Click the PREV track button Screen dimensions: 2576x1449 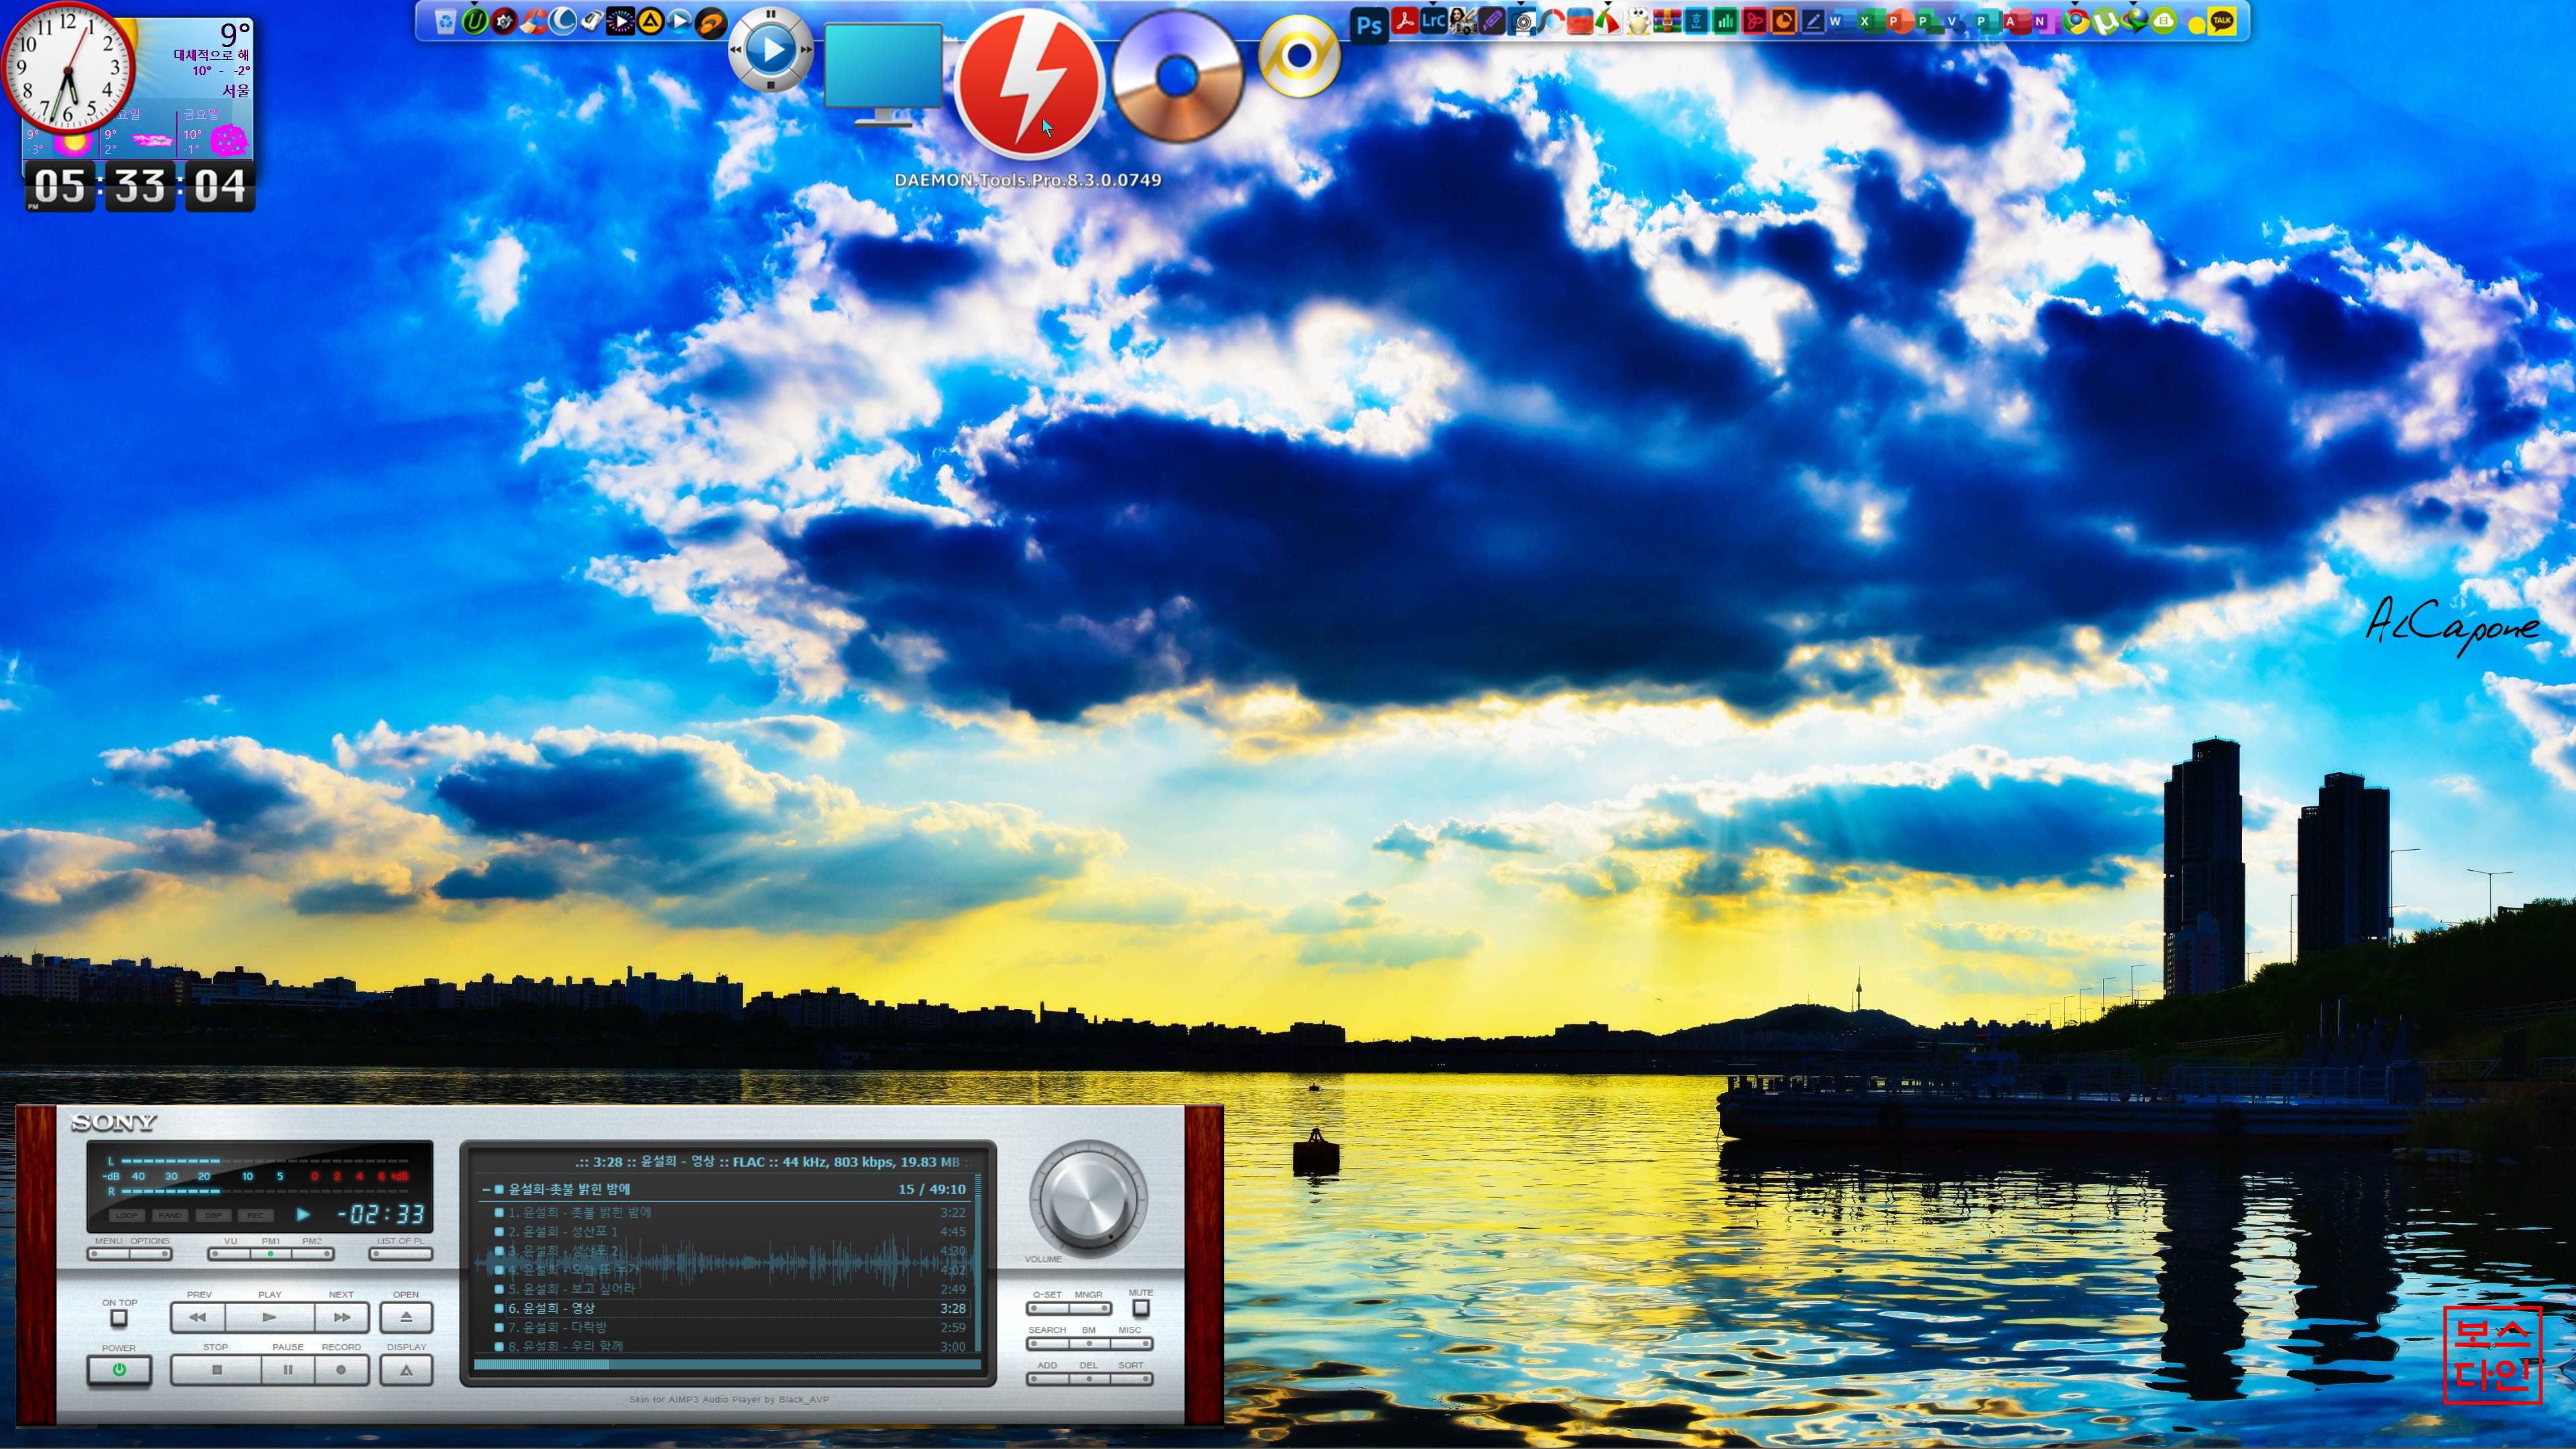coord(198,1318)
